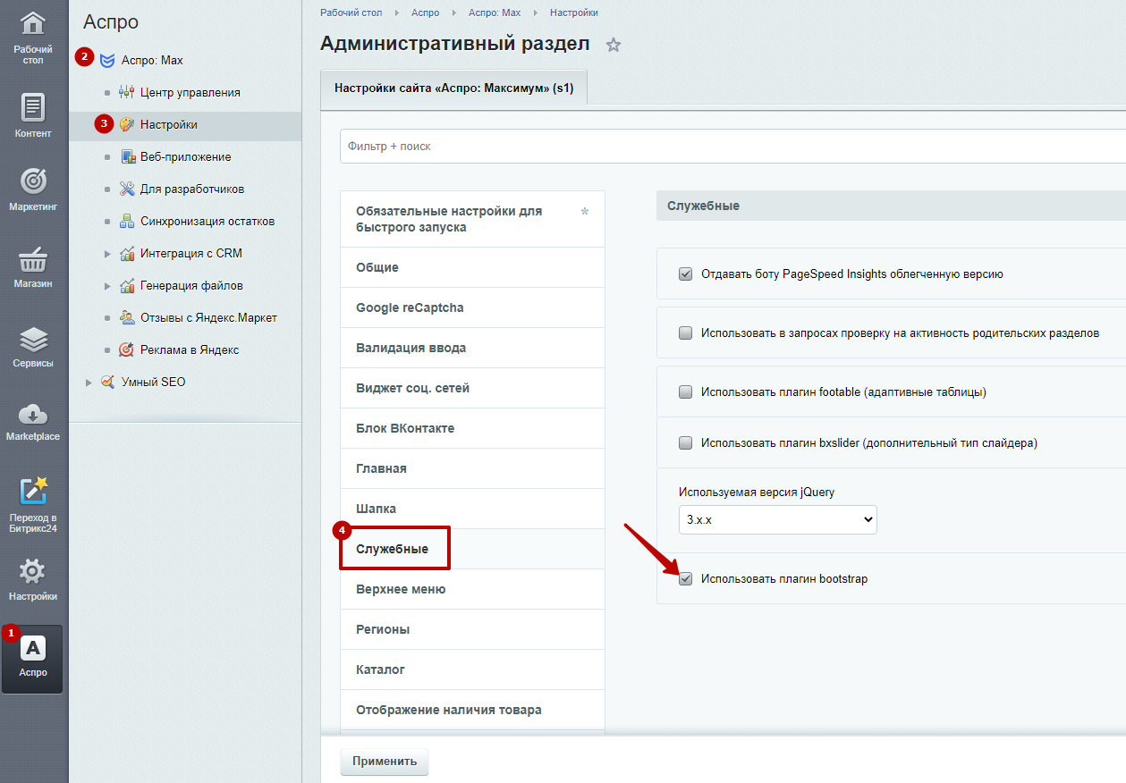The height and width of the screenshot is (783, 1126).
Task: Select the Шапка settings section
Action: [x=473, y=509]
